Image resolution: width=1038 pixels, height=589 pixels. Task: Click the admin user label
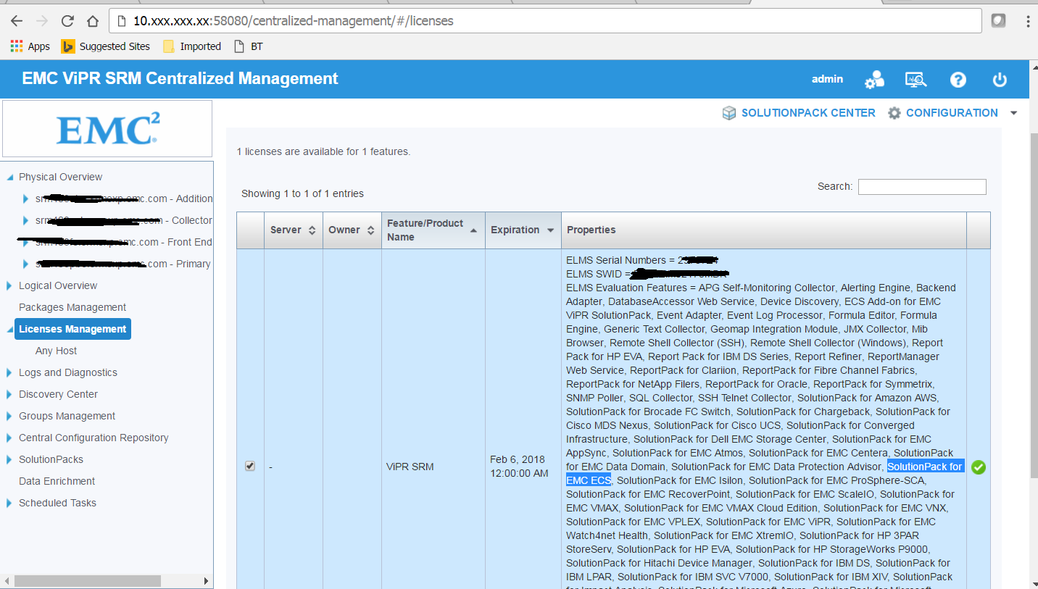(827, 79)
